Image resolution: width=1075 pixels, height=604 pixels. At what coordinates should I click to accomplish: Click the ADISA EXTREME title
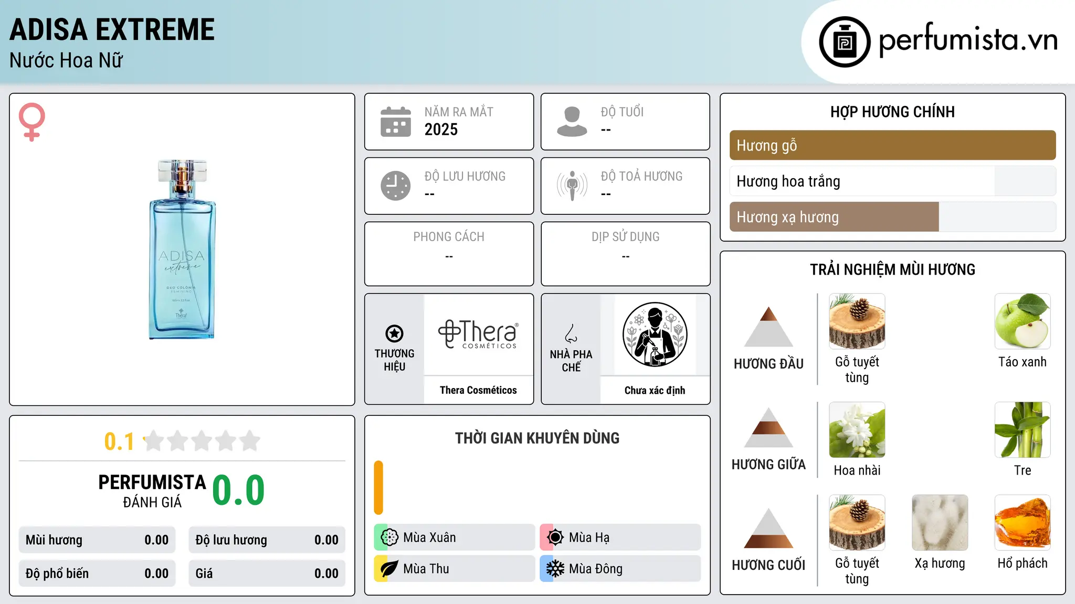(112, 29)
